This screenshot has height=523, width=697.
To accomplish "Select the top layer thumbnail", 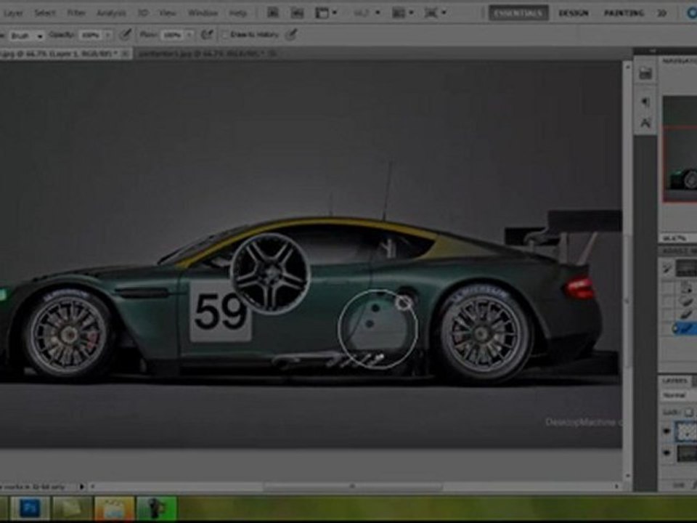I will click(x=686, y=431).
